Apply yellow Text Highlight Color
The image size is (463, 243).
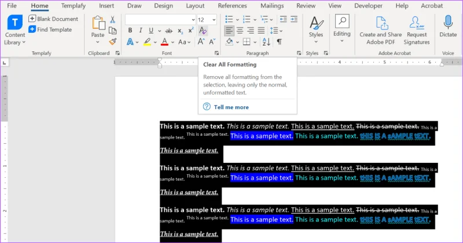click(147, 42)
